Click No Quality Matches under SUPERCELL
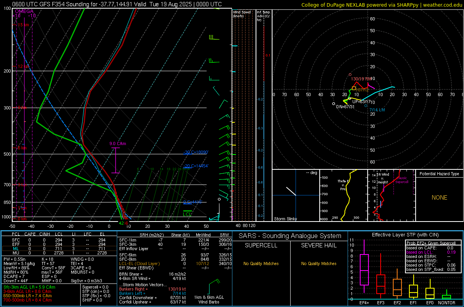The width and height of the screenshot is (464, 307). pyautogui.click(x=261, y=263)
